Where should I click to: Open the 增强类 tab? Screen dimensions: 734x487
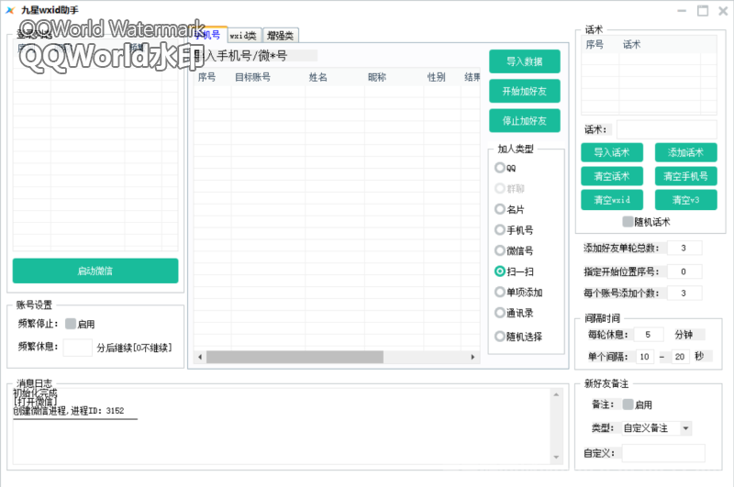point(280,36)
